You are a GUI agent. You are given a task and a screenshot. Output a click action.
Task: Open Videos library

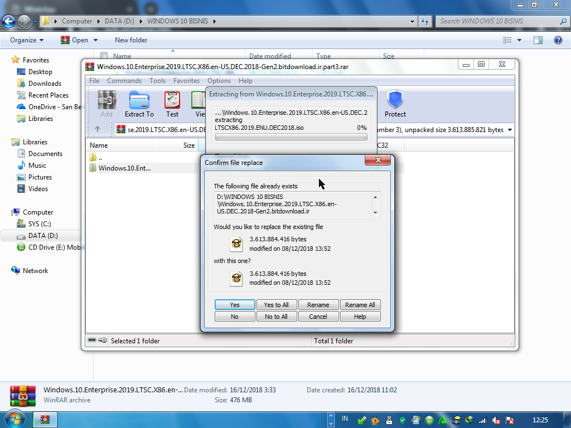coord(32,188)
